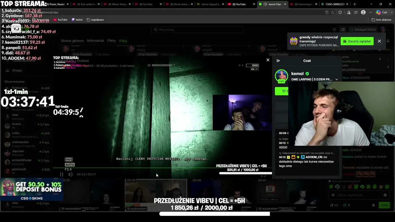Viewport: 395px width, 222px height.
Task: Click the 'Zdobądź KICKs' button
Action: [364, 30]
